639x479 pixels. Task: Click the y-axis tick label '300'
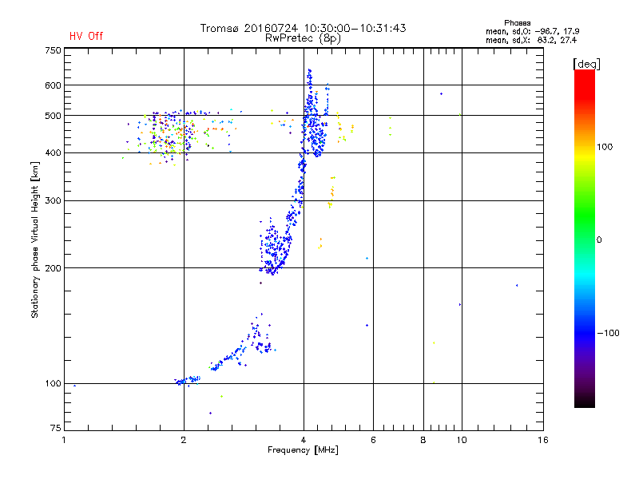[53, 201]
